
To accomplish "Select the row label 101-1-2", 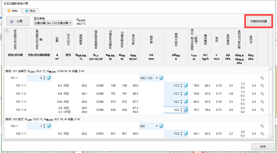I will coord(21,94).
